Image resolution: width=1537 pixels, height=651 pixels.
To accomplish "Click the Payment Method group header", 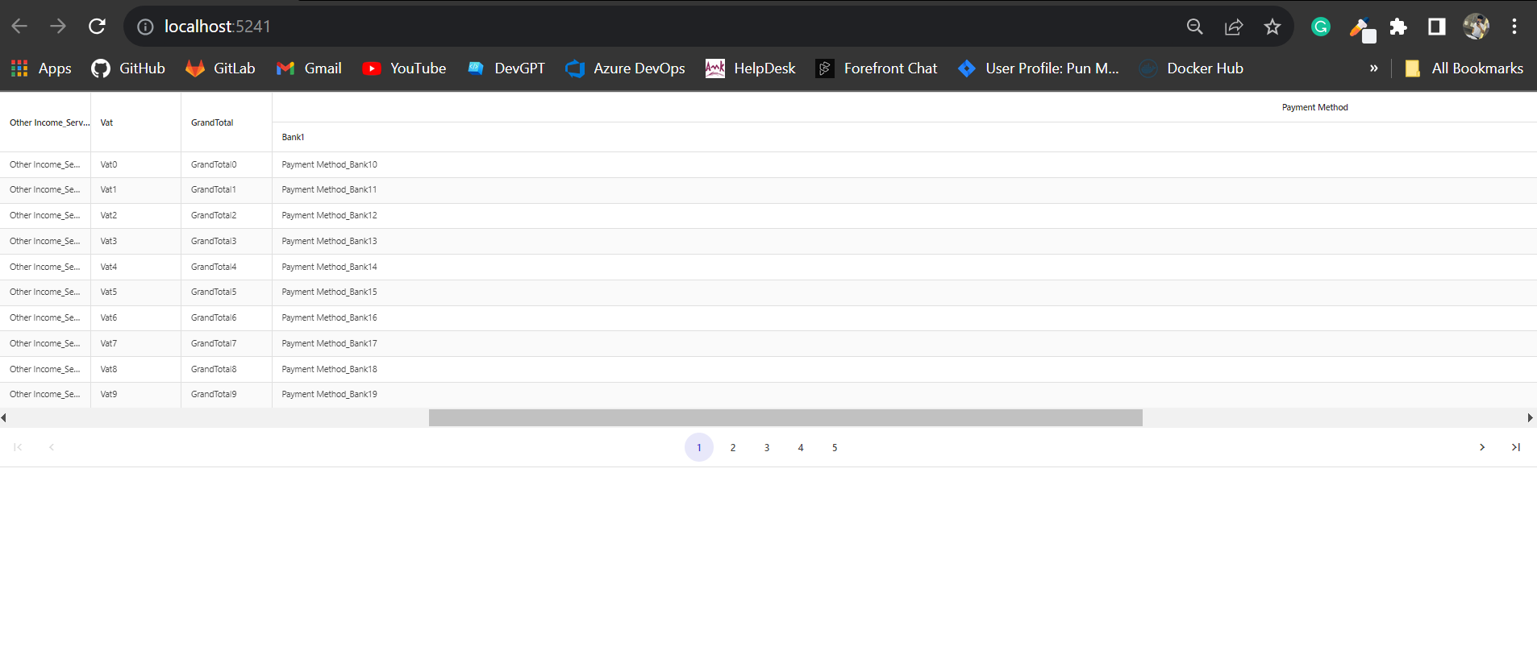I will pyautogui.click(x=1315, y=107).
